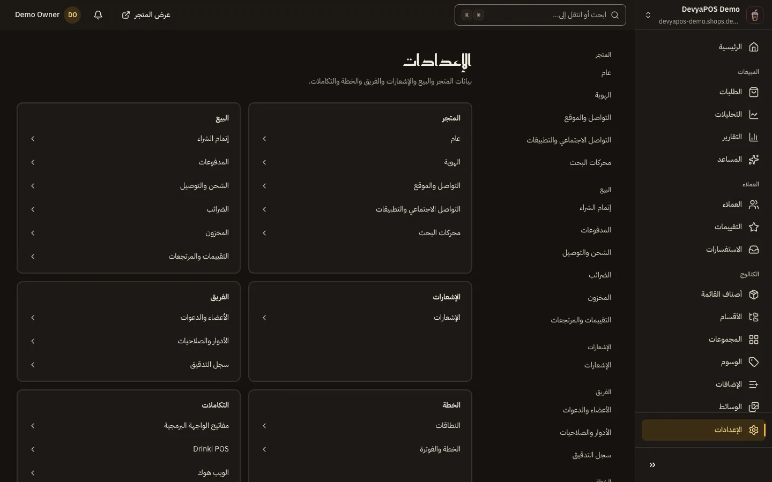Screen dimensions: 772x482
Task: Open الإضافات add-ons list icon
Action: pos(754,385)
